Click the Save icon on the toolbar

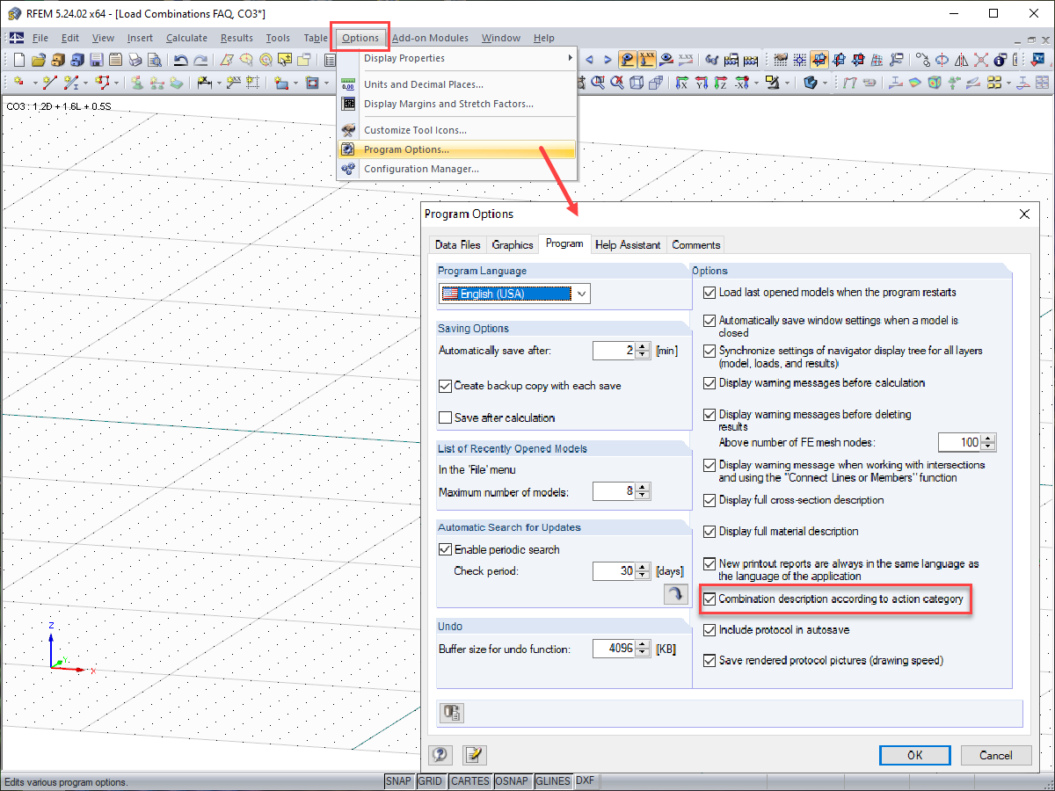click(x=96, y=60)
